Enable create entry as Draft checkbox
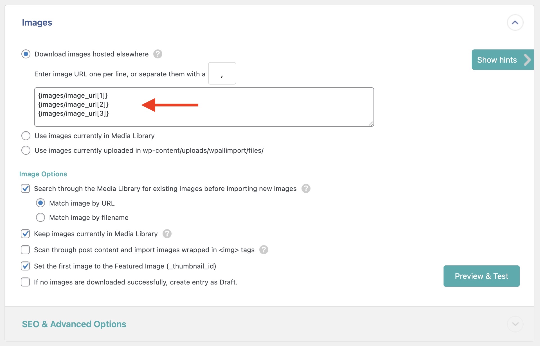The width and height of the screenshot is (540, 346). (x=25, y=282)
